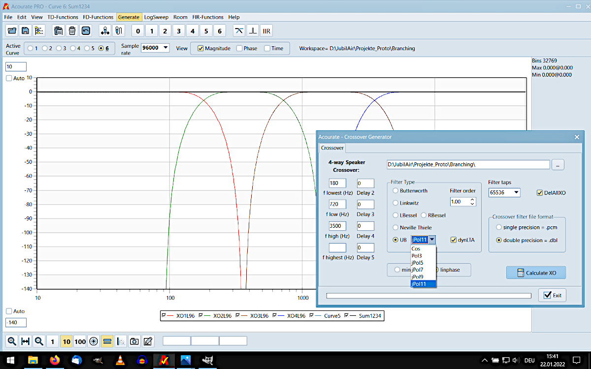Viewport: 591px width, 369px height.
Task: Click the Calculate XO button
Action: click(x=536, y=273)
